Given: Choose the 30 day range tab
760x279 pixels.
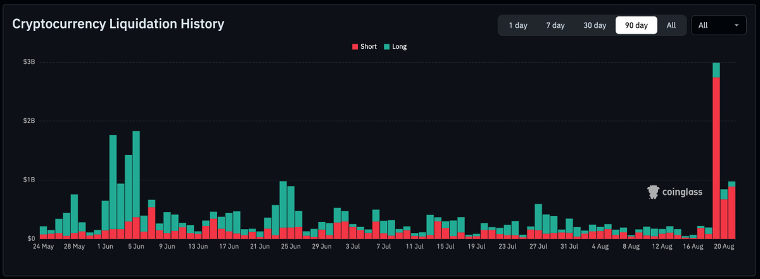Looking at the screenshot, I should (595, 25).
